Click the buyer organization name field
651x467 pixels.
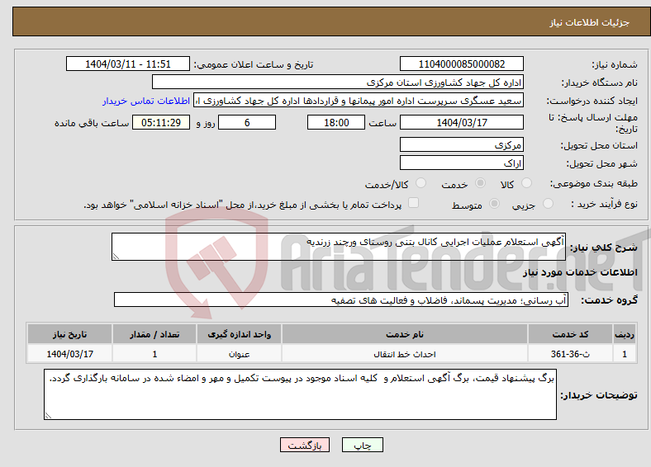click(338, 83)
